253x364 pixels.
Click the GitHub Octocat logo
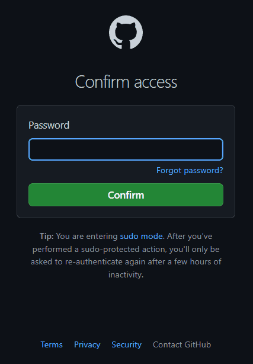point(126,32)
